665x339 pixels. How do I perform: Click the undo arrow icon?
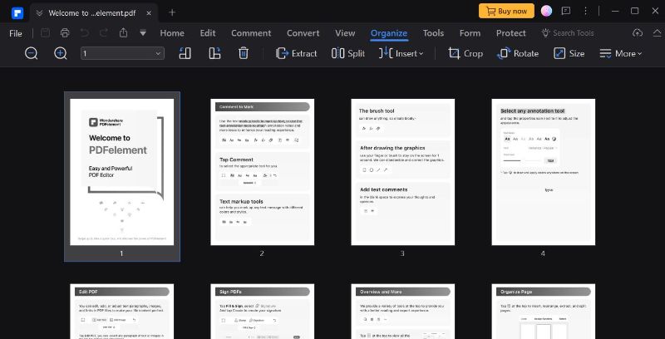[x=85, y=33]
